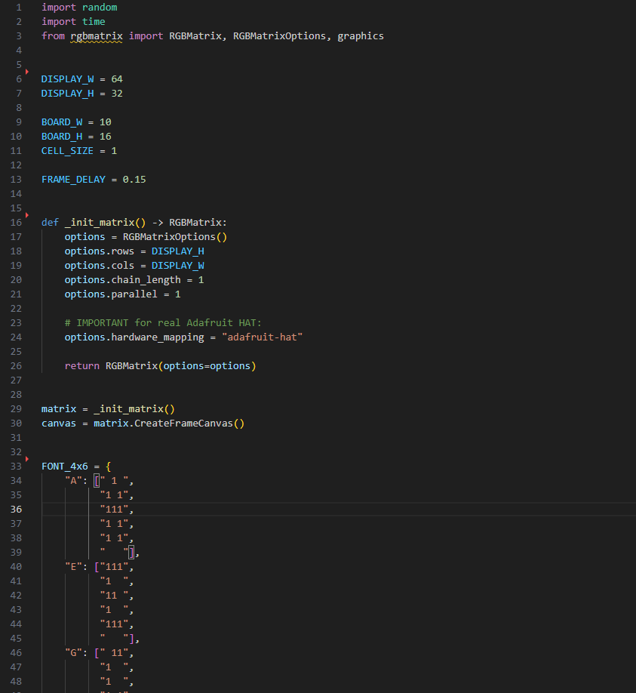Click the squiggly-underlined rgbmatrix module name

tap(97, 36)
